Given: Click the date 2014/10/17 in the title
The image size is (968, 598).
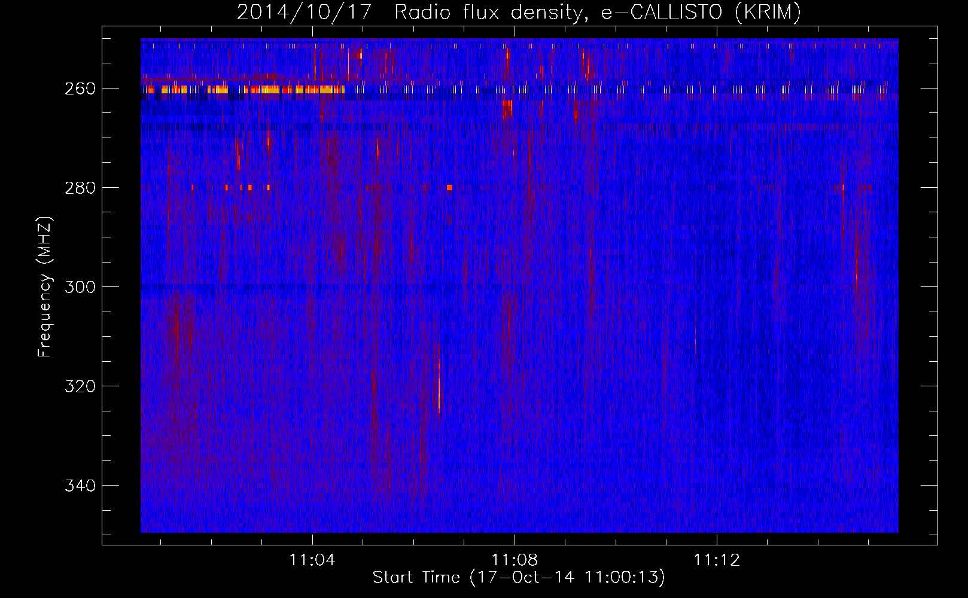Looking at the screenshot, I should [x=305, y=12].
